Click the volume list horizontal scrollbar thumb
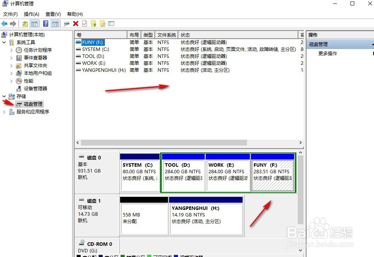The width and height of the screenshot is (374, 257). pyautogui.click(x=164, y=142)
